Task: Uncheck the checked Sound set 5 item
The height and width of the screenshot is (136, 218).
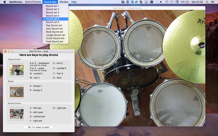Action: (x=52, y=19)
